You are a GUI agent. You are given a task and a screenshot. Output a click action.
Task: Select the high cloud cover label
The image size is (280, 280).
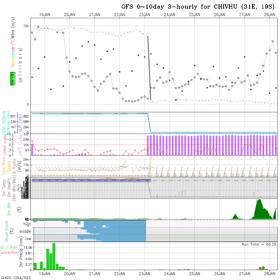click(x=27, y=224)
